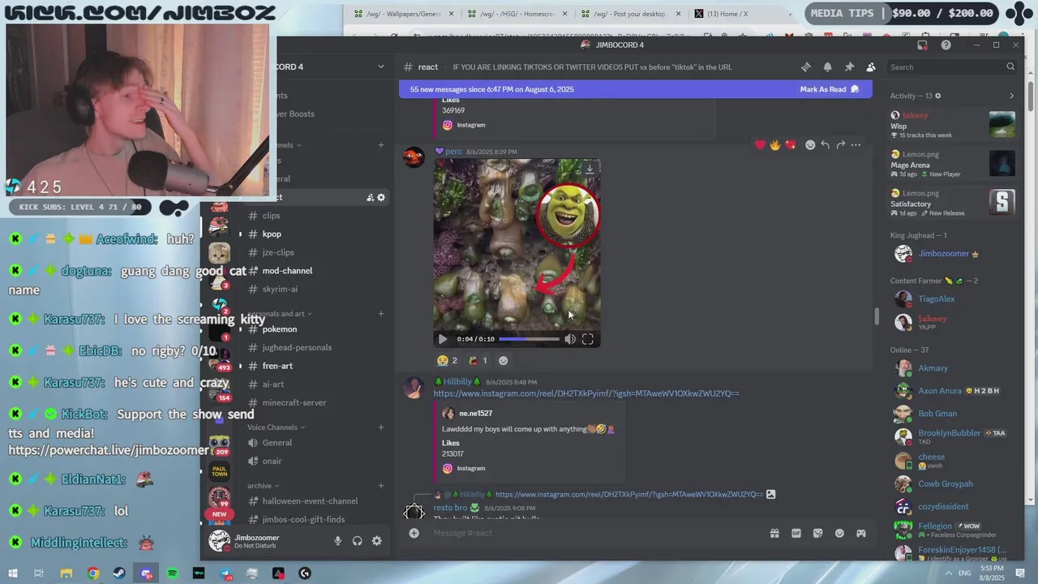Viewport: 1038px width, 584px height.
Task: Enter fullscreen on the Shrek video
Action: (x=588, y=339)
